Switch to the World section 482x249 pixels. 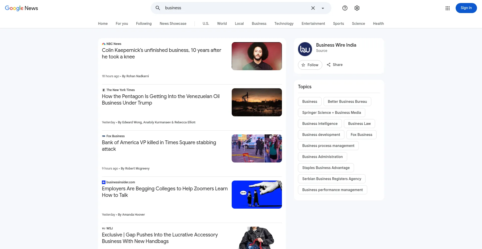(x=222, y=24)
